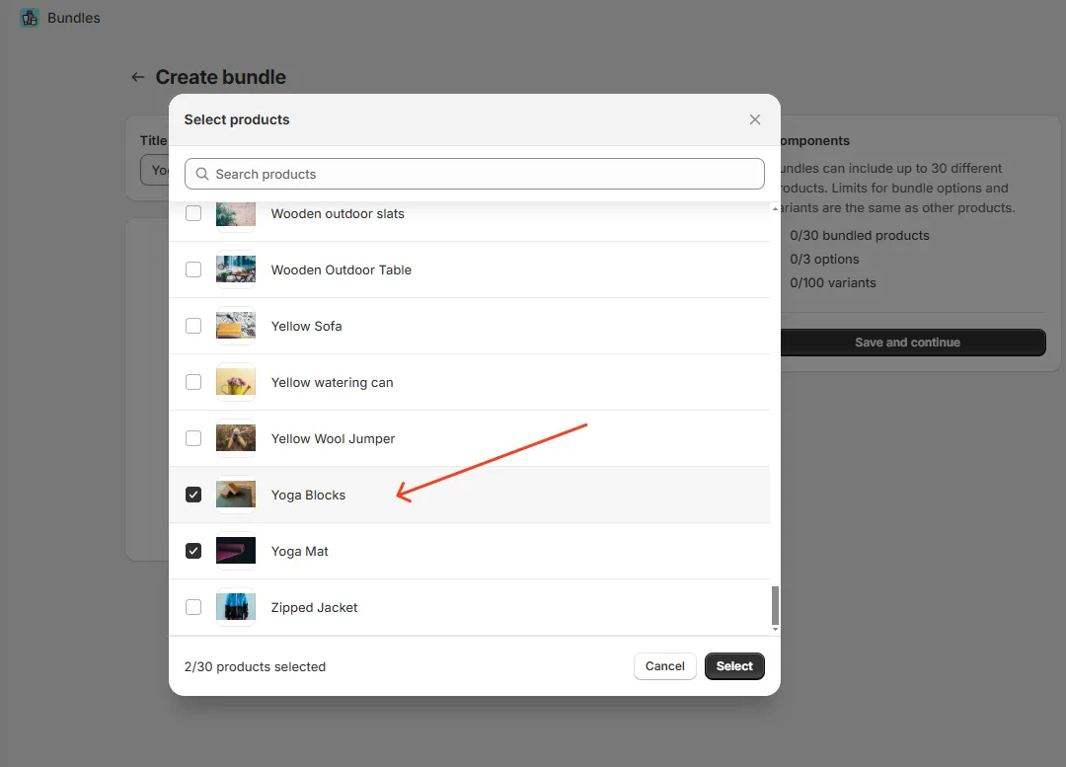The image size is (1066, 767).
Task: Click the Bundles app icon
Action: click(30, 18)
